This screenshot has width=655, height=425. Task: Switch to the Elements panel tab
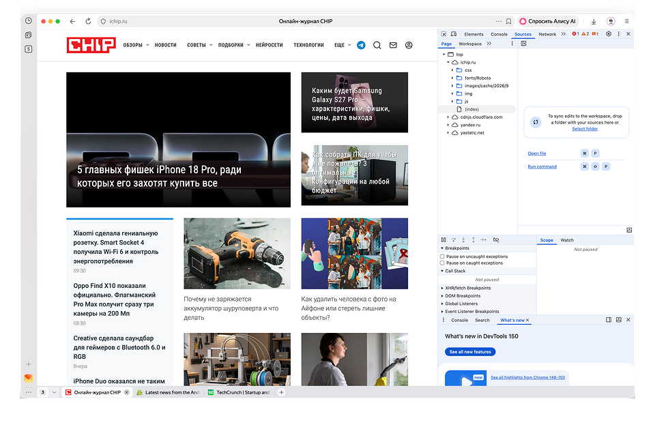(x=474, y=34)
